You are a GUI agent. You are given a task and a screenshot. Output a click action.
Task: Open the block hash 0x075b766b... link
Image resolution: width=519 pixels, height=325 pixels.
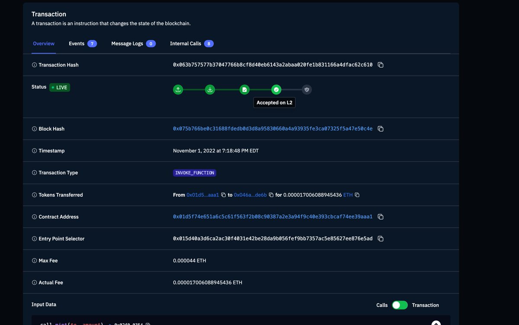[273, 129]
